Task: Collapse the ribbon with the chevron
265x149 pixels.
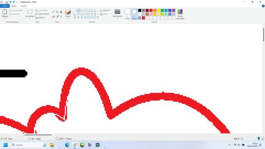Action: click(260, 6)
